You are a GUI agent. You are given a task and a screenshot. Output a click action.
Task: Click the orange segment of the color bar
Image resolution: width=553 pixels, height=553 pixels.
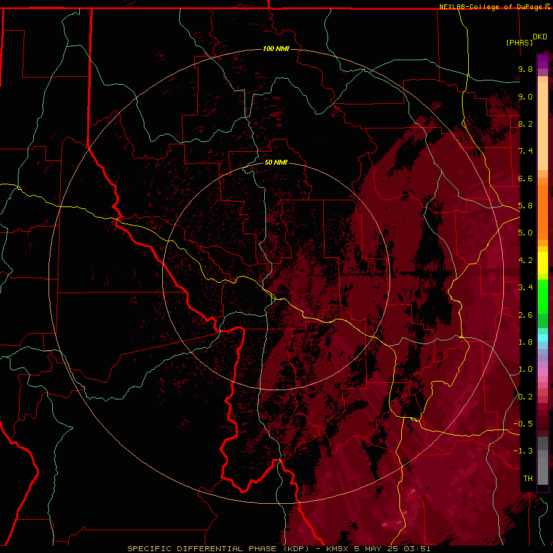pyautogui.click(x=543, y=212)
